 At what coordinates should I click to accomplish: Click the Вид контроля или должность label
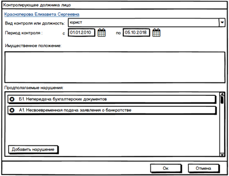35,23
